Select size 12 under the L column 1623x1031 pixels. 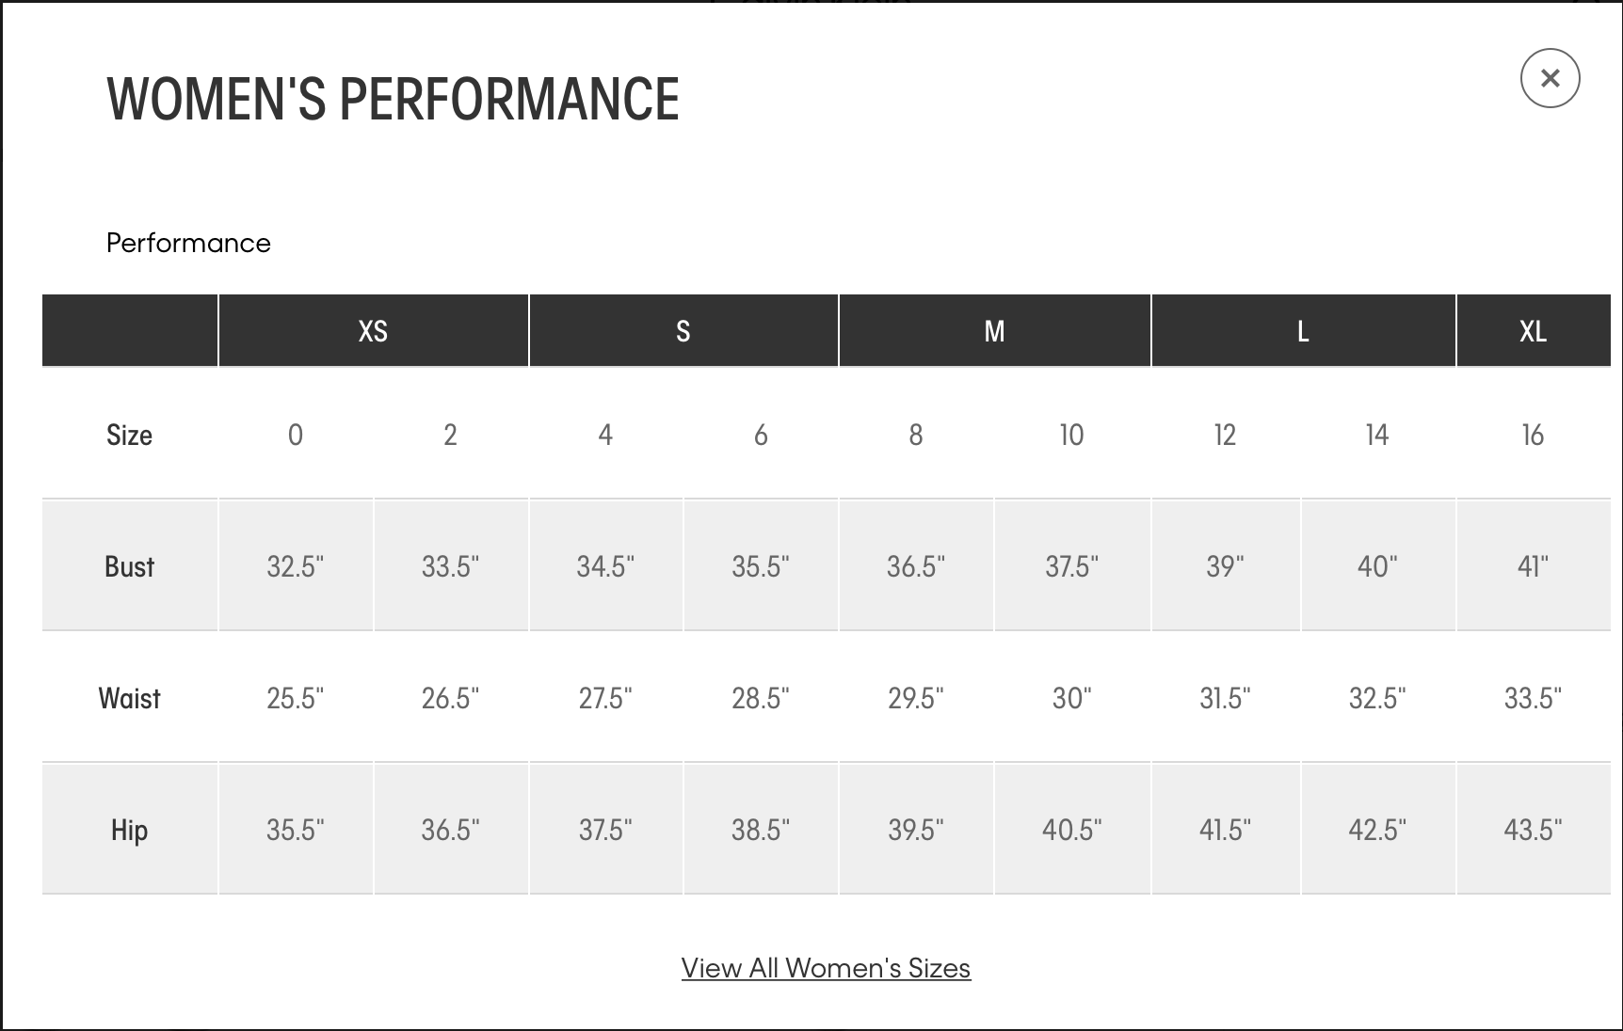pos(1225,435)
